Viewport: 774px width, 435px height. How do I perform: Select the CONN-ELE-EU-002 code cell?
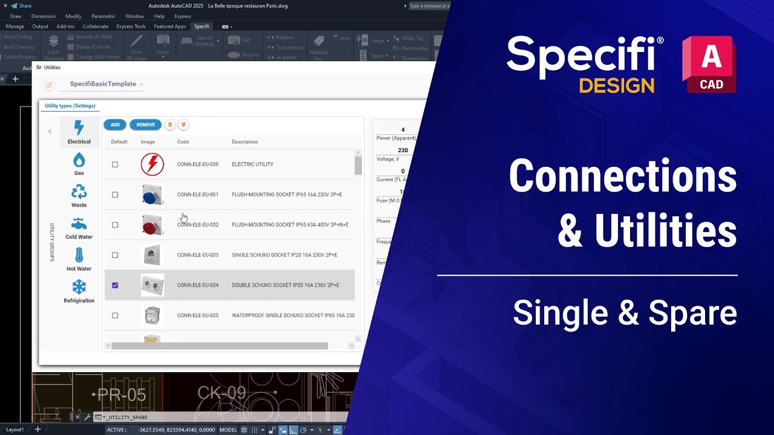coord(198,225)
